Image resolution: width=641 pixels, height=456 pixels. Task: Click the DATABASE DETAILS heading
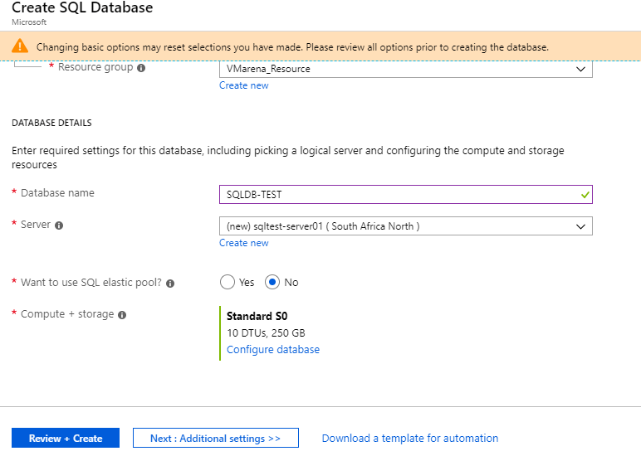(x=51, y=123)
